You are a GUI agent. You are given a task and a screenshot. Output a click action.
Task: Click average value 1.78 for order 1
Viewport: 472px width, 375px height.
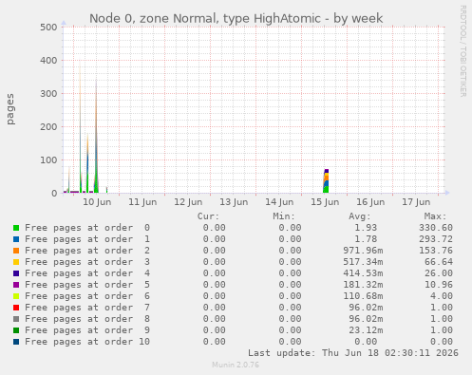[x=366, y=239]
